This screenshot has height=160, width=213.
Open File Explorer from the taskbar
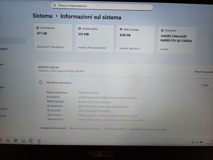point(23,141)
